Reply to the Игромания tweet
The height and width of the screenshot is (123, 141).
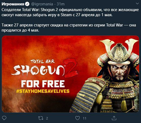(4, 118)
